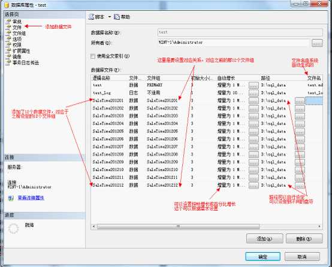Select the 镜像 page
This screenshot has width=332, height=267.
pyautogui.click(x=17, y=57)
